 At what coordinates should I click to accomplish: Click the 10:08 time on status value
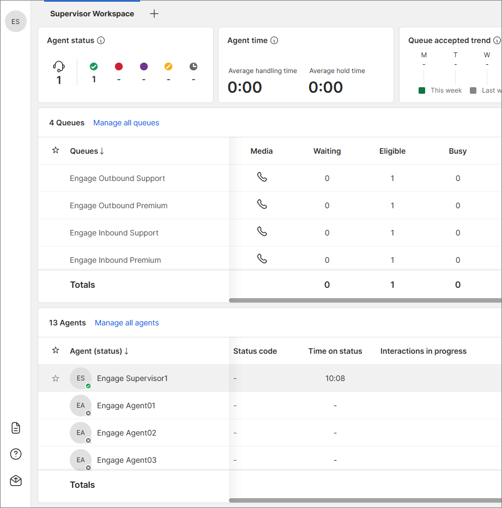point(335,378)
